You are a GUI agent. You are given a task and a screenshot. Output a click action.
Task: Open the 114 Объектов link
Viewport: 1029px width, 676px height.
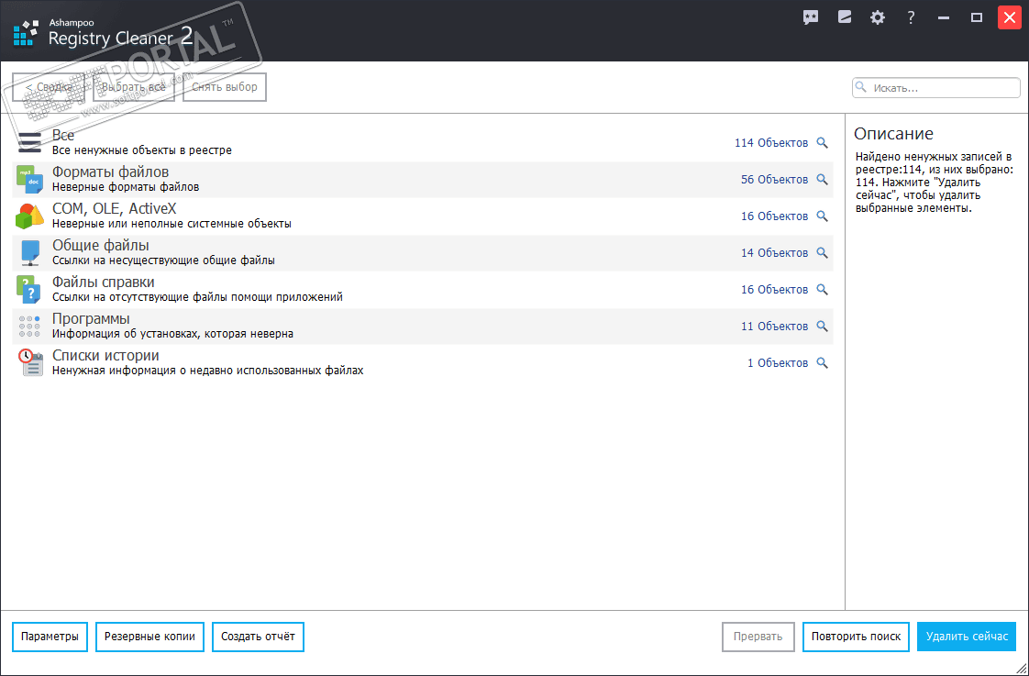[771, 142]
